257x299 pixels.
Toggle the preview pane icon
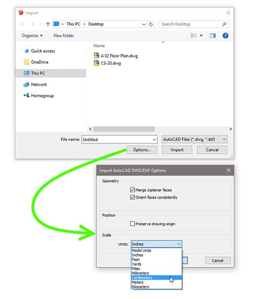213,36
